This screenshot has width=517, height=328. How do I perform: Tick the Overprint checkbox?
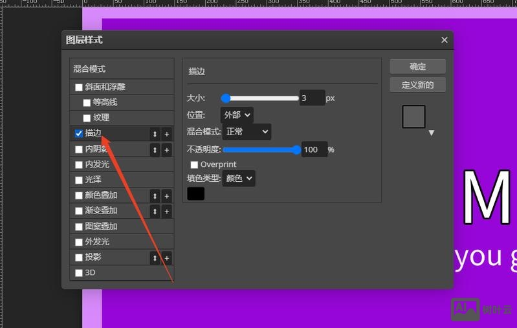click(194, 165)
